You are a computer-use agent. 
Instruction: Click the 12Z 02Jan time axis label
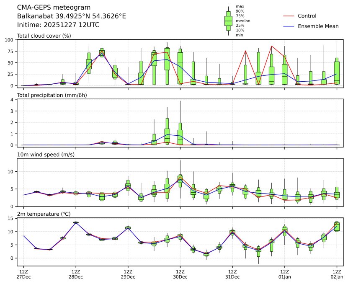337,274
